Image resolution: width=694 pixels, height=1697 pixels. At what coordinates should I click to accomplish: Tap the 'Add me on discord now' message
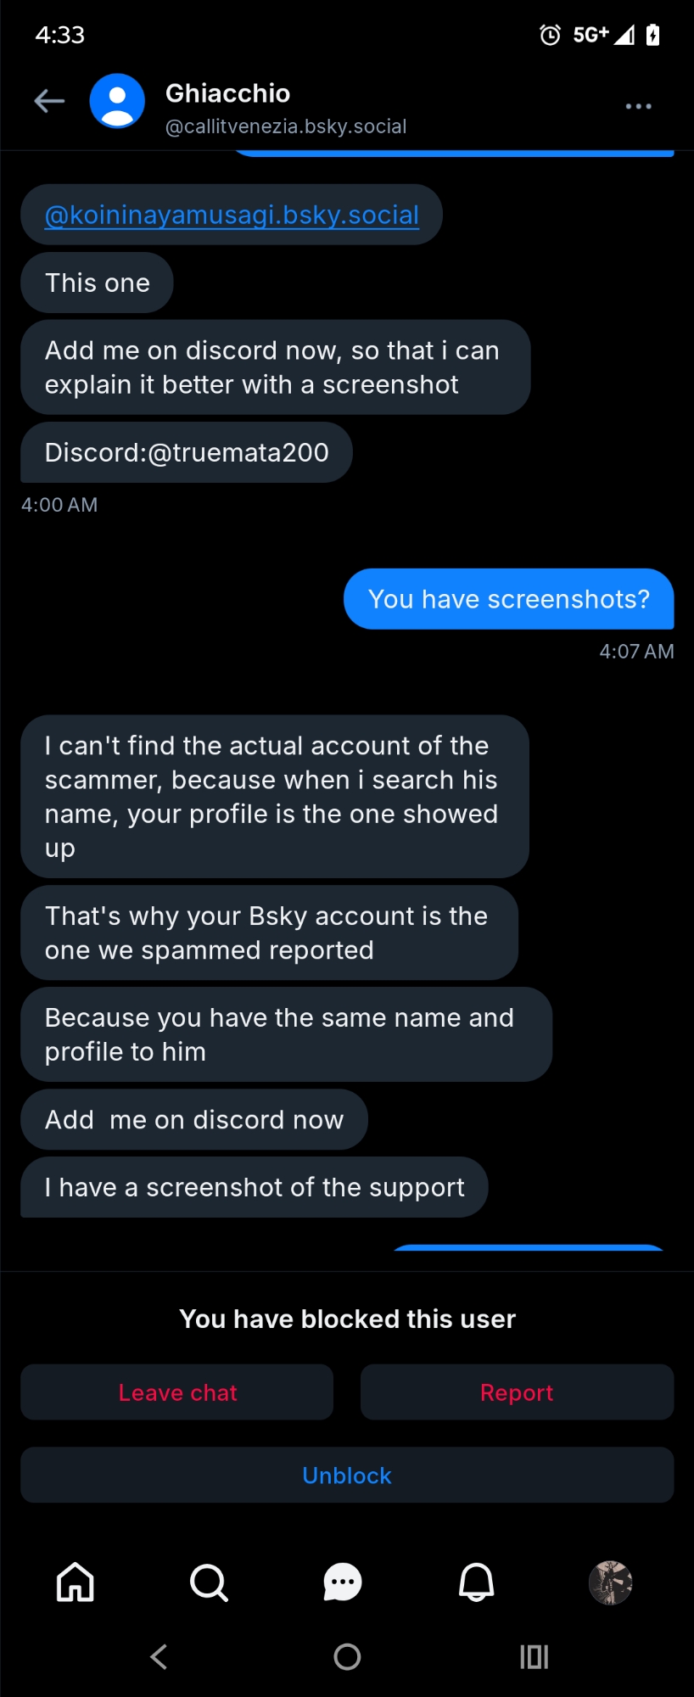click(194, 1120)
